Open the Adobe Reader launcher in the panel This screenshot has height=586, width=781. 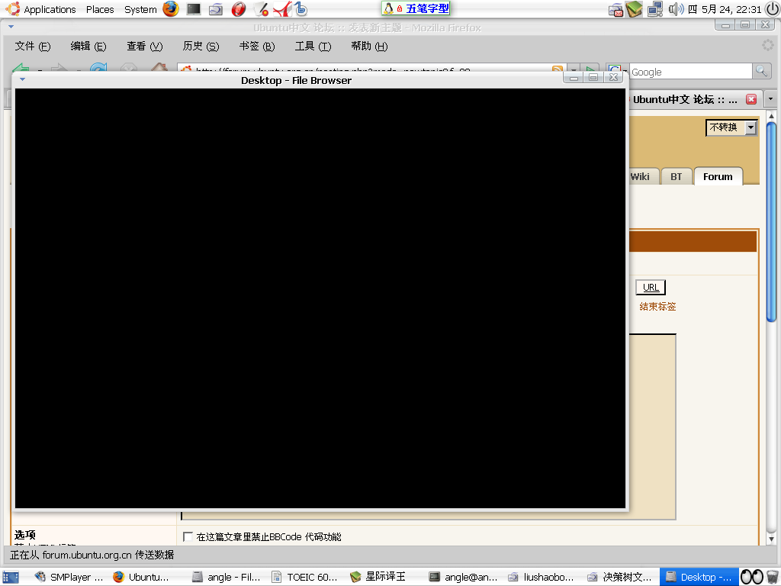(x=282, y=8)
